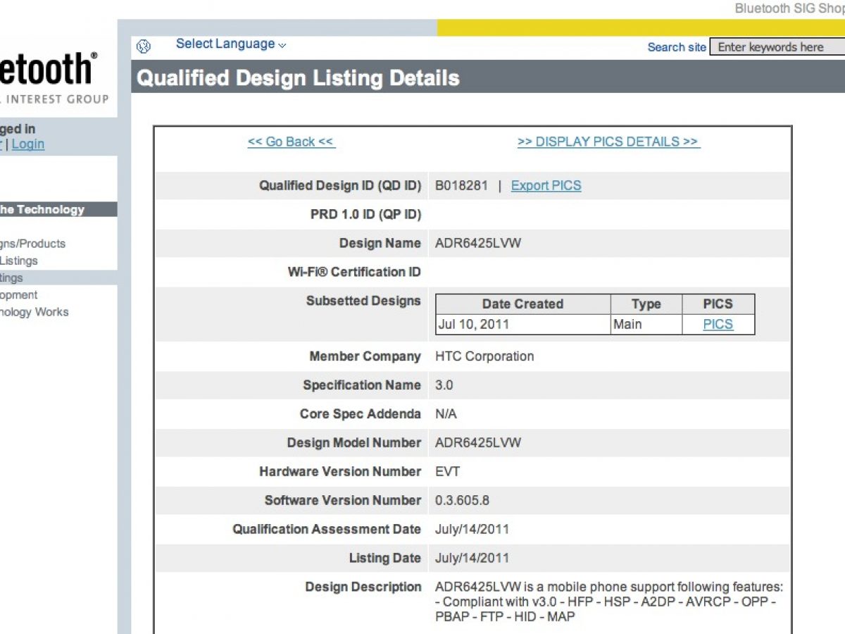This screenshot has width=845, height=634.
Task: Click the << Go Back << link
Action: tap(291, 142)
